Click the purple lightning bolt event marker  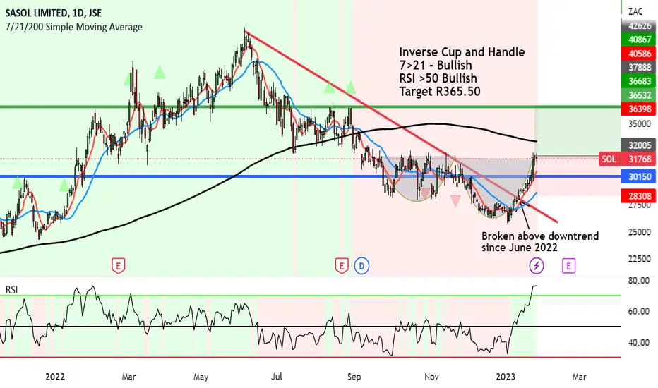(x=537, y=266)
